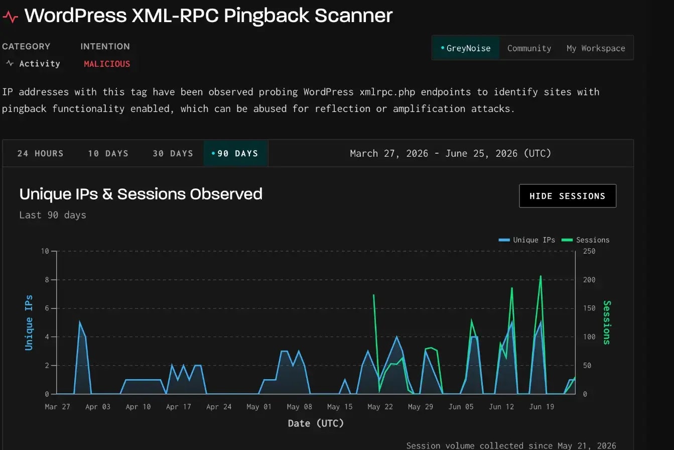Switch to the 30 DAYS range

tap(173, 154)
